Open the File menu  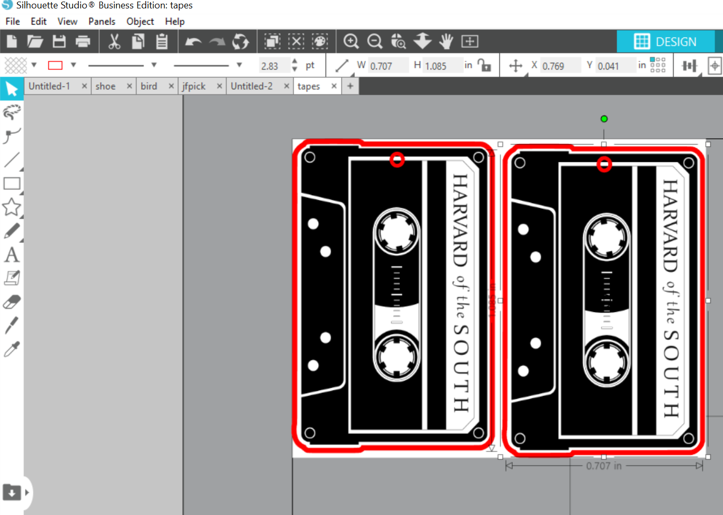[13, 22]
